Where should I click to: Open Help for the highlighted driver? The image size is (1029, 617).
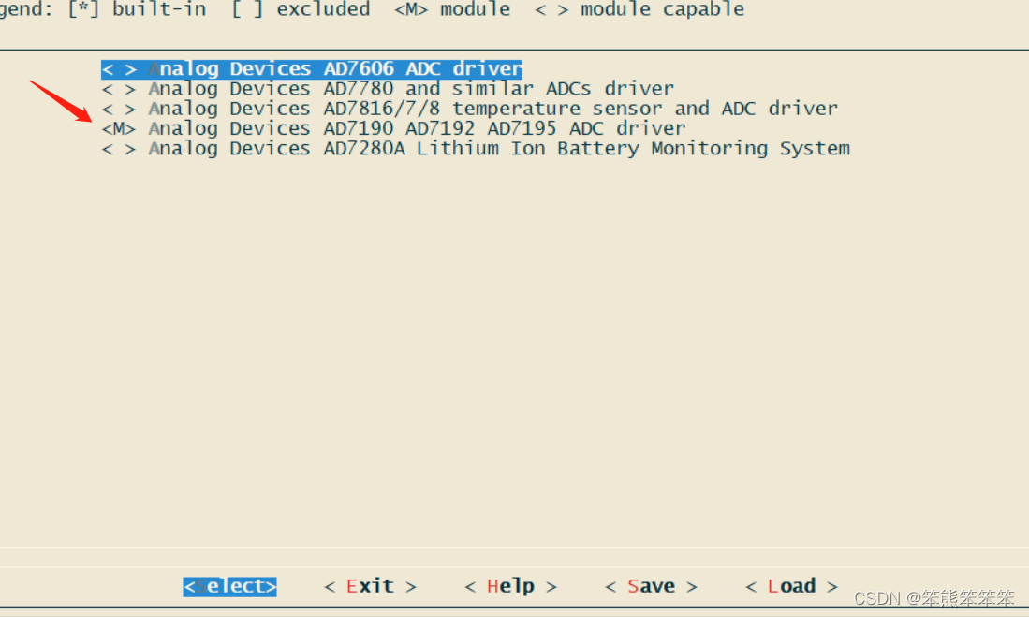point(509,586)
